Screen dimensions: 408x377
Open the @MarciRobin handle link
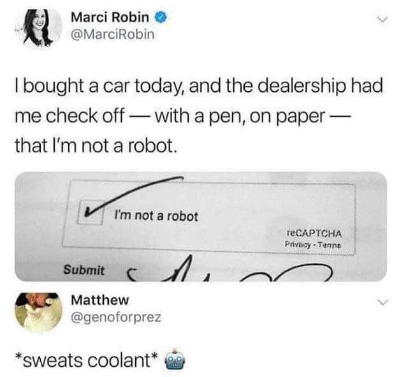click(x=113, y=34)
